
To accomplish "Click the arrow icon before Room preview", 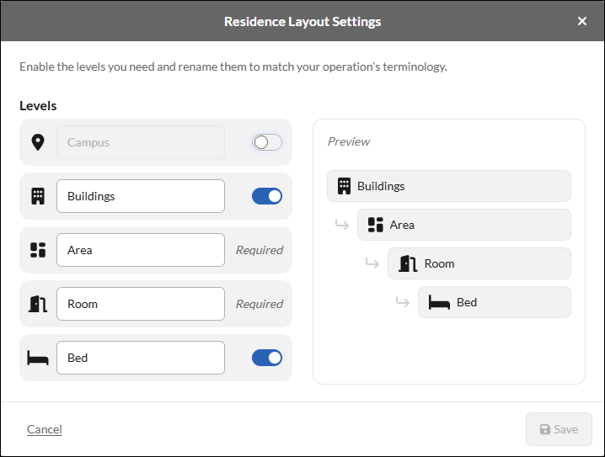I will 372,263.
